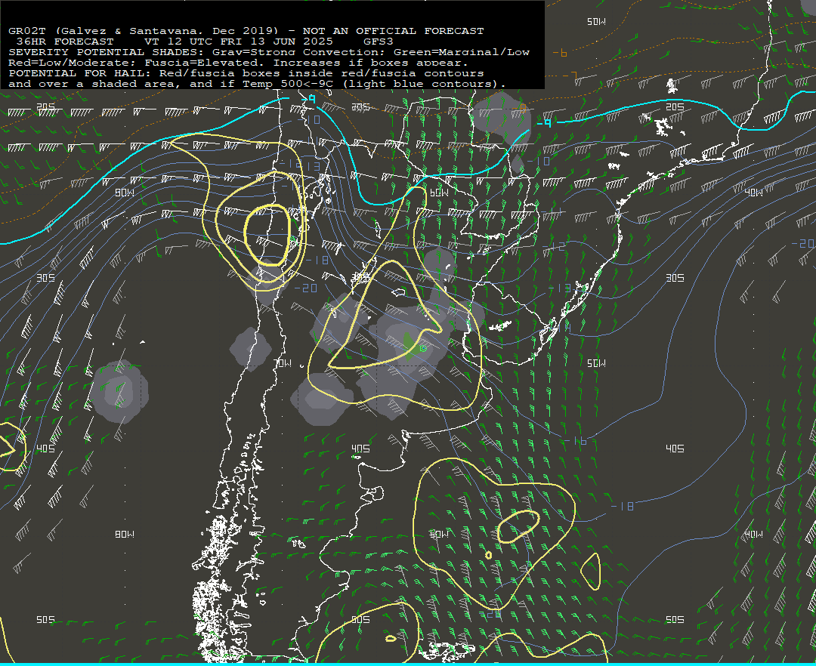Select the "-18" contour label over South Atlantic
Image resolution: width=816 pixels, height=666 pixels.
[x=623, y=507]
